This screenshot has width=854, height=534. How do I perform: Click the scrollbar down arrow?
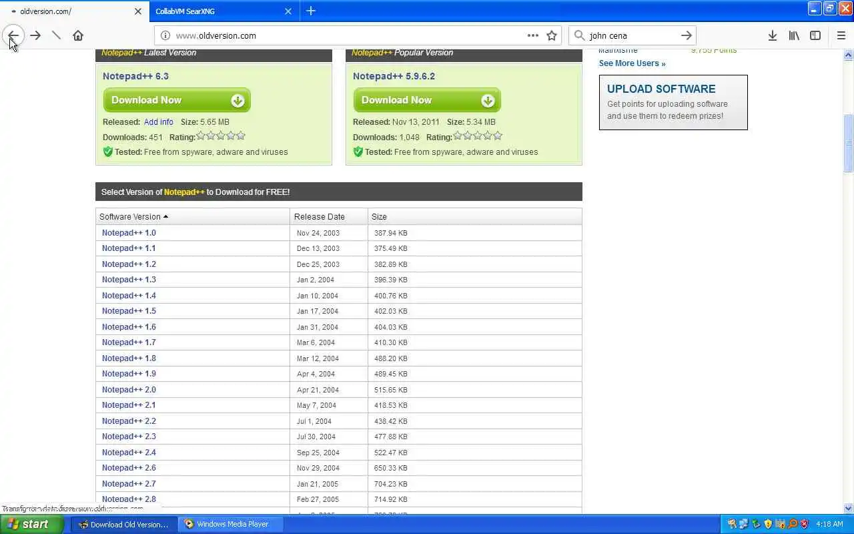[x=849, y=509]
